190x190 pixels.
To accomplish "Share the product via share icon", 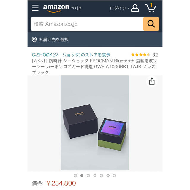I will [152, 81].
